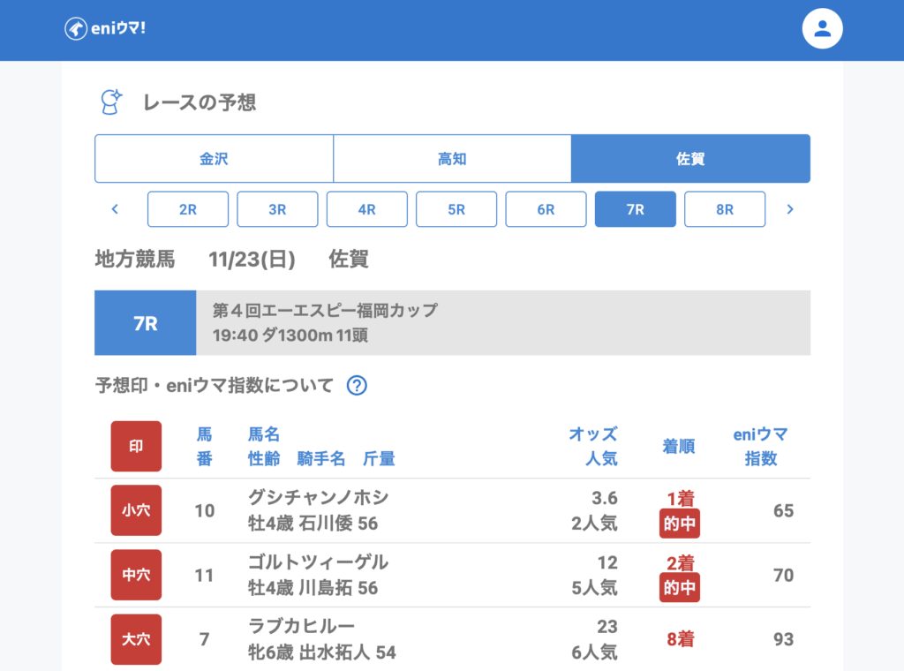
Task: Select race 6R
Action: coord(546,209)
